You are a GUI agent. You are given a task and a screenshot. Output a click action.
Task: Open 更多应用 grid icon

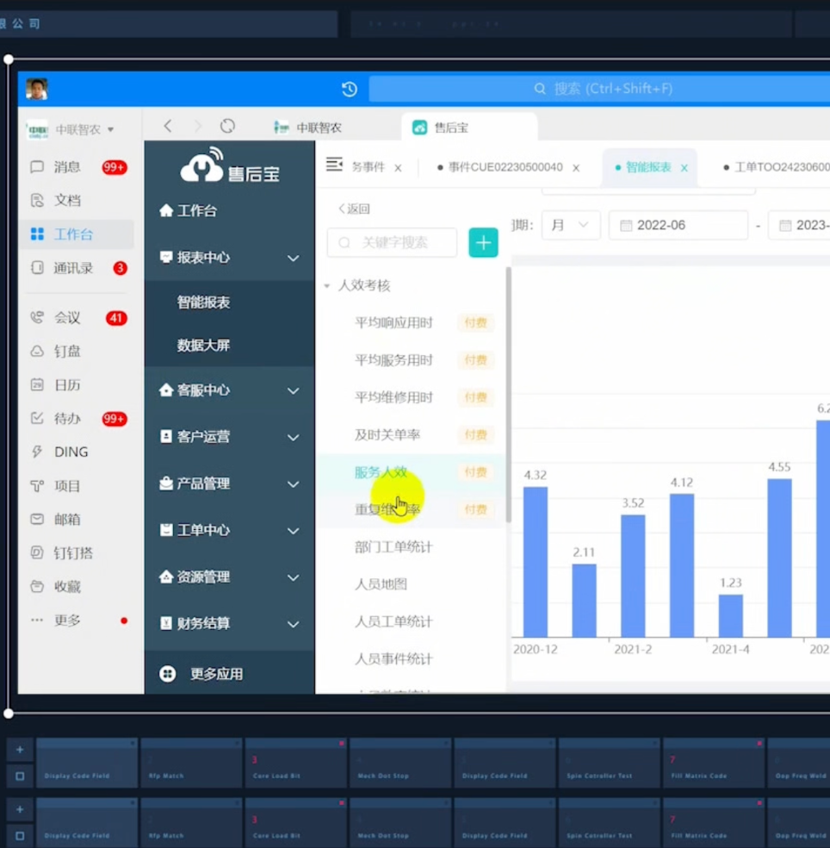click(168, 674)
